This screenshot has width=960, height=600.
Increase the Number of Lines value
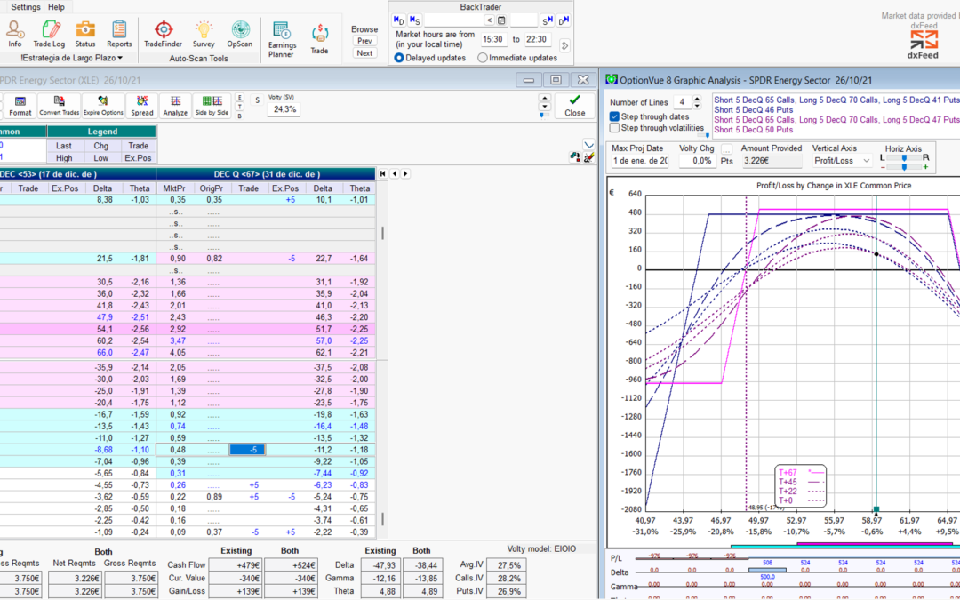click(x=697, y=99)
